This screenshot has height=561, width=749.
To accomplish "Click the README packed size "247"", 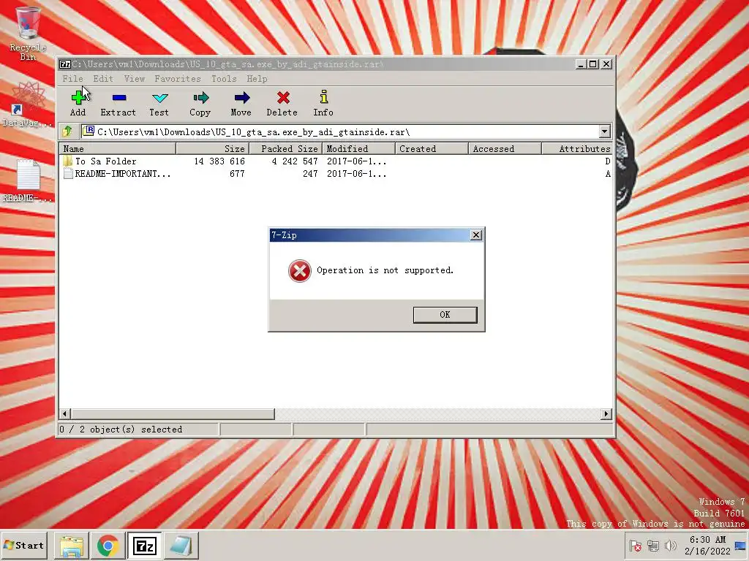I will click(310, 174).
